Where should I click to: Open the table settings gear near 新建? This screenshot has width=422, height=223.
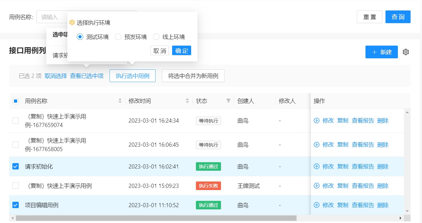point(406,52)
